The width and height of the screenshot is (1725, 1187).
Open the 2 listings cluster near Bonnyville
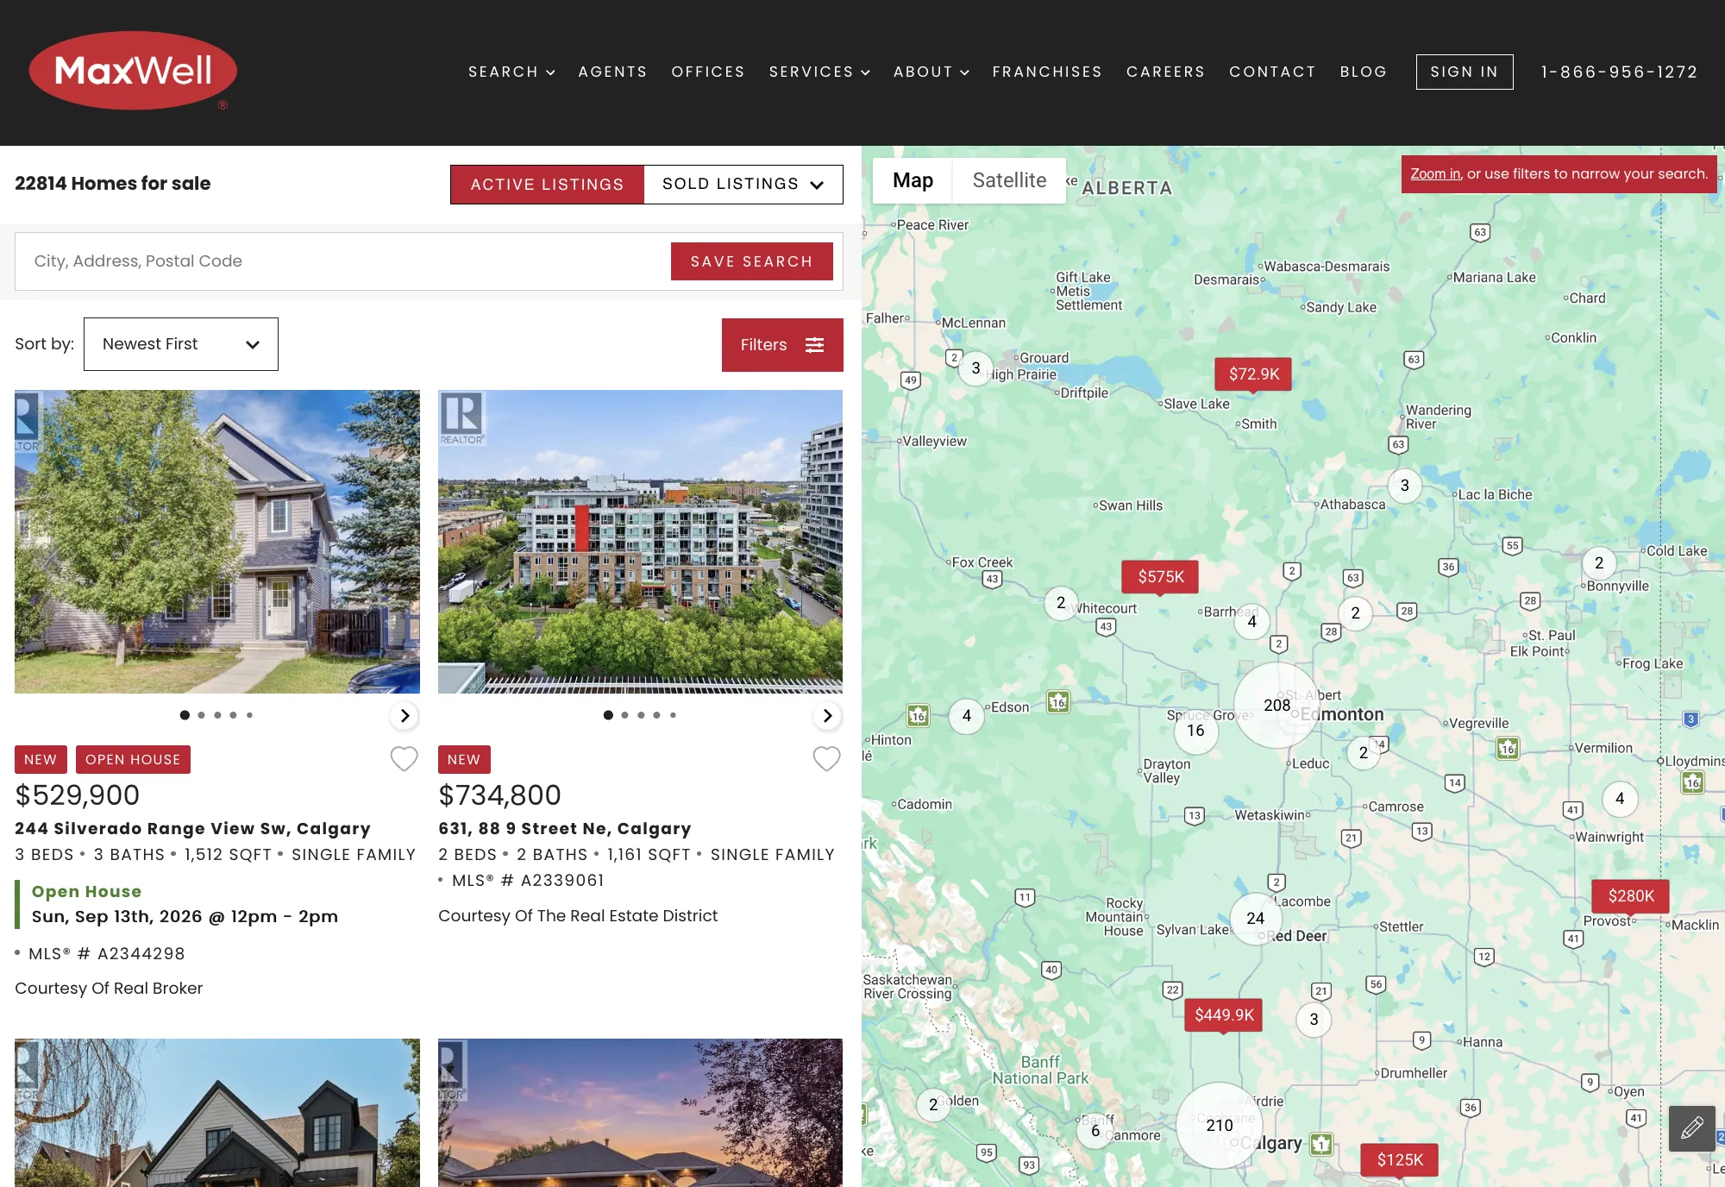(1599, 563)
